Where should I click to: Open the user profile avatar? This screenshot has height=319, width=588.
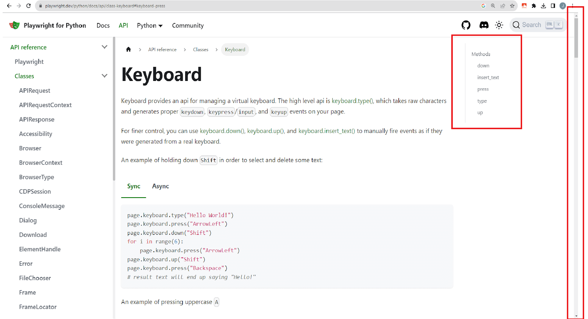[x=563, y=6]
